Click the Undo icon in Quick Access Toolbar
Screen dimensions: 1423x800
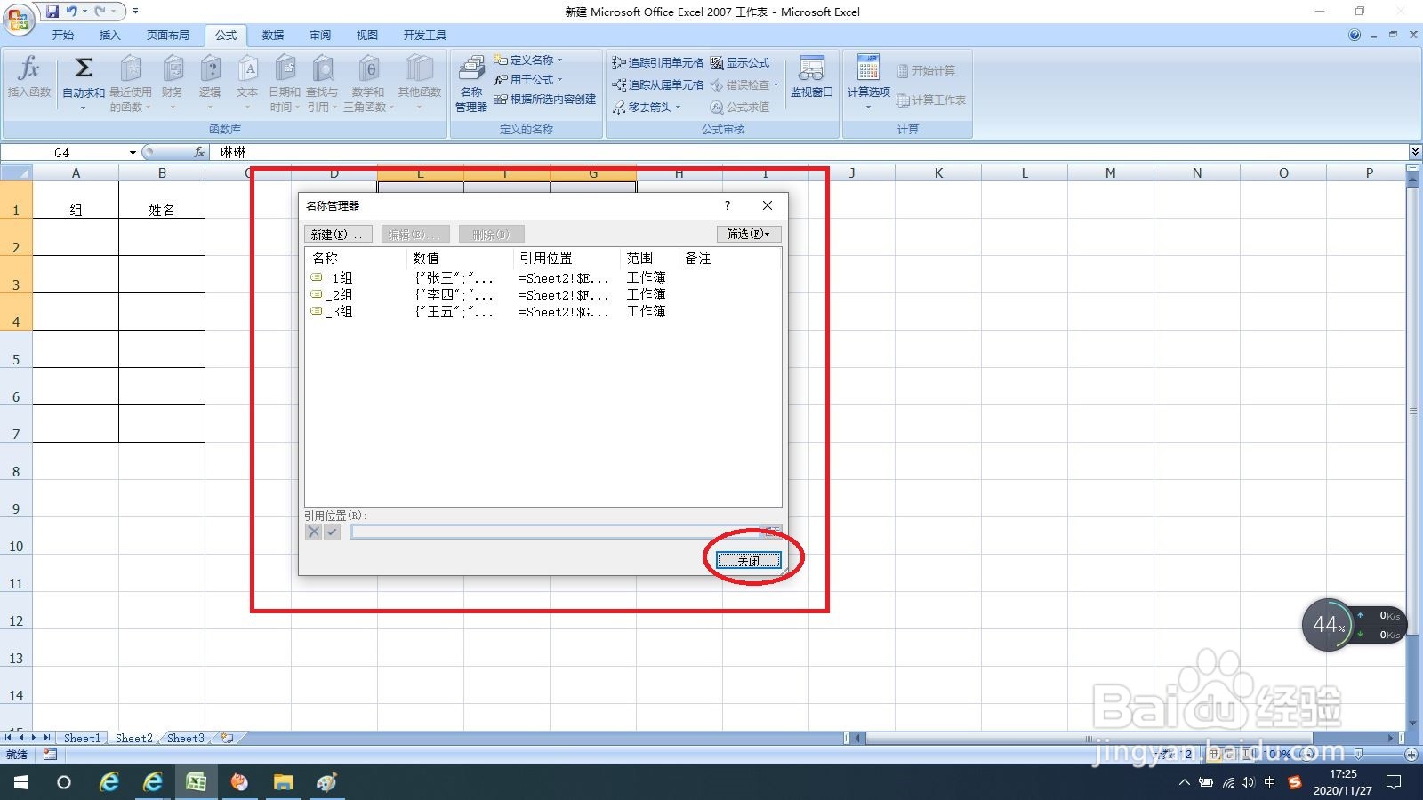[x=71, y=12]
